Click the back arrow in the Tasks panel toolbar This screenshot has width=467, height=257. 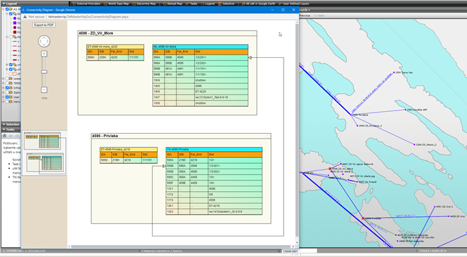click(x=11, y=136)
